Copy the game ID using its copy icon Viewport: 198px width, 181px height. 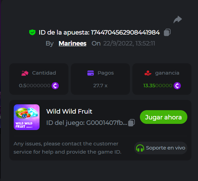[x=131, y=123]
